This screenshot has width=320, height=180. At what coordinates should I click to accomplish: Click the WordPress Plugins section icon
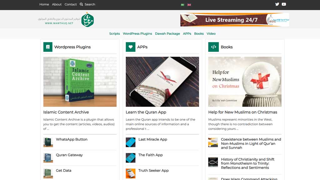click(48, 47)
